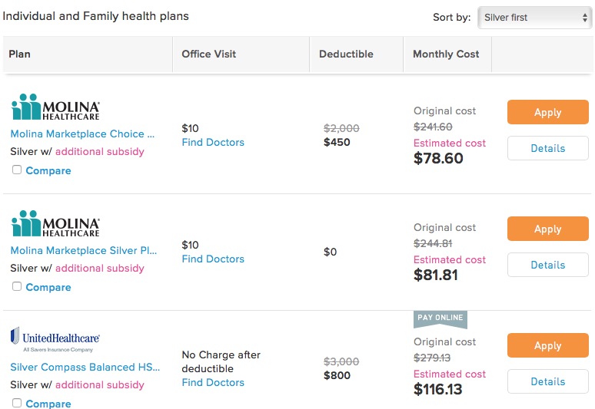Click additional subsidy link under UnitedHealthcare plan
The height and width of the screenshot is (409, 595).
(100, 384)
